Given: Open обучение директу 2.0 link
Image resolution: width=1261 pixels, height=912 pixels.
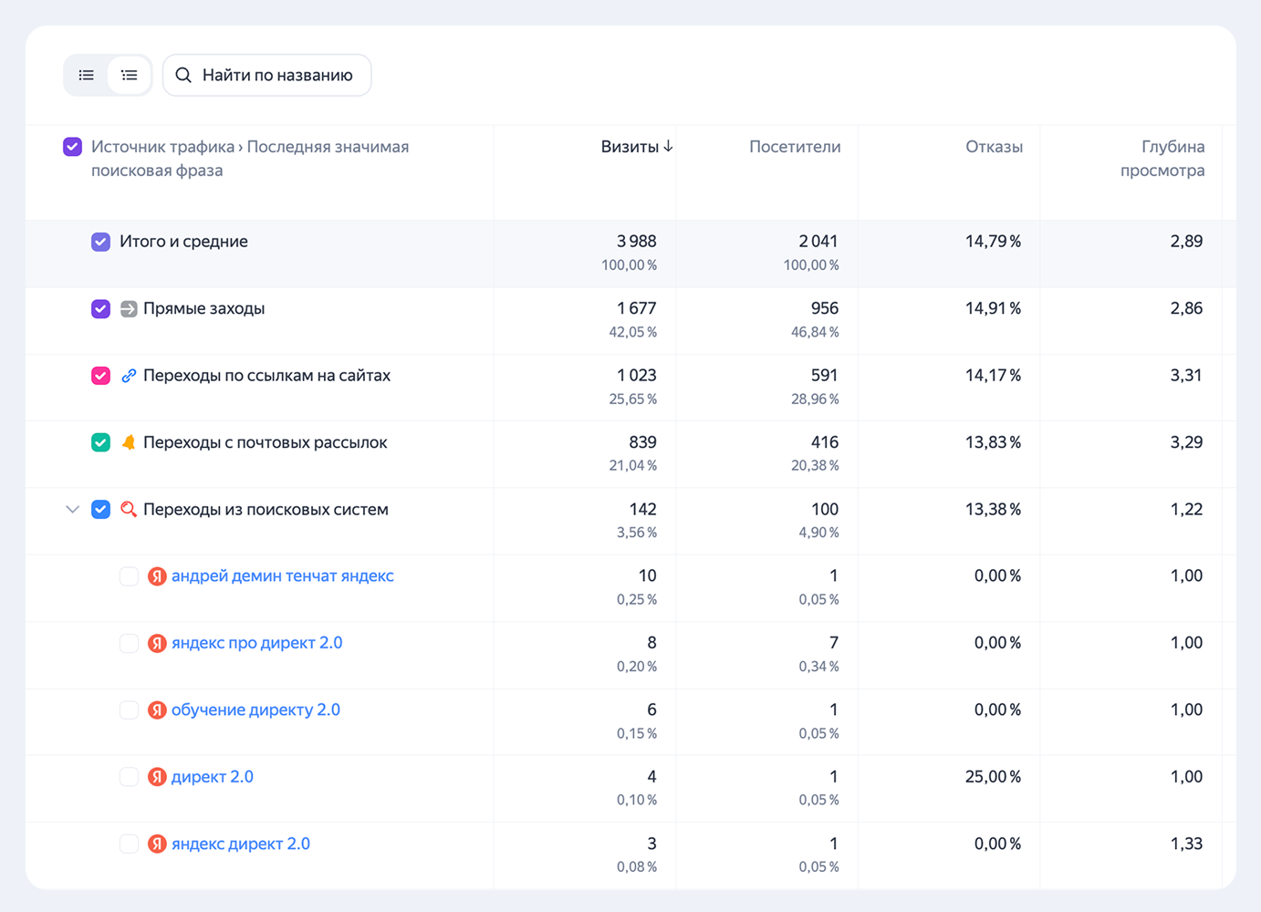Looking at the screenshot, I should coord(255,710).
